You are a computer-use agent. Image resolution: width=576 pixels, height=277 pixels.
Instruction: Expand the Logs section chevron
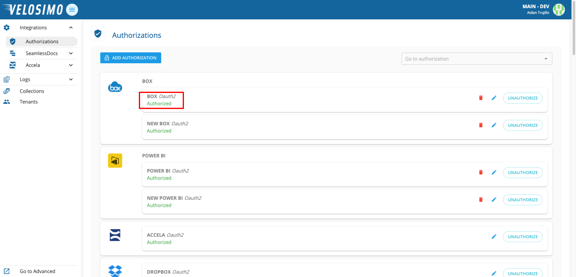point(71,79)
